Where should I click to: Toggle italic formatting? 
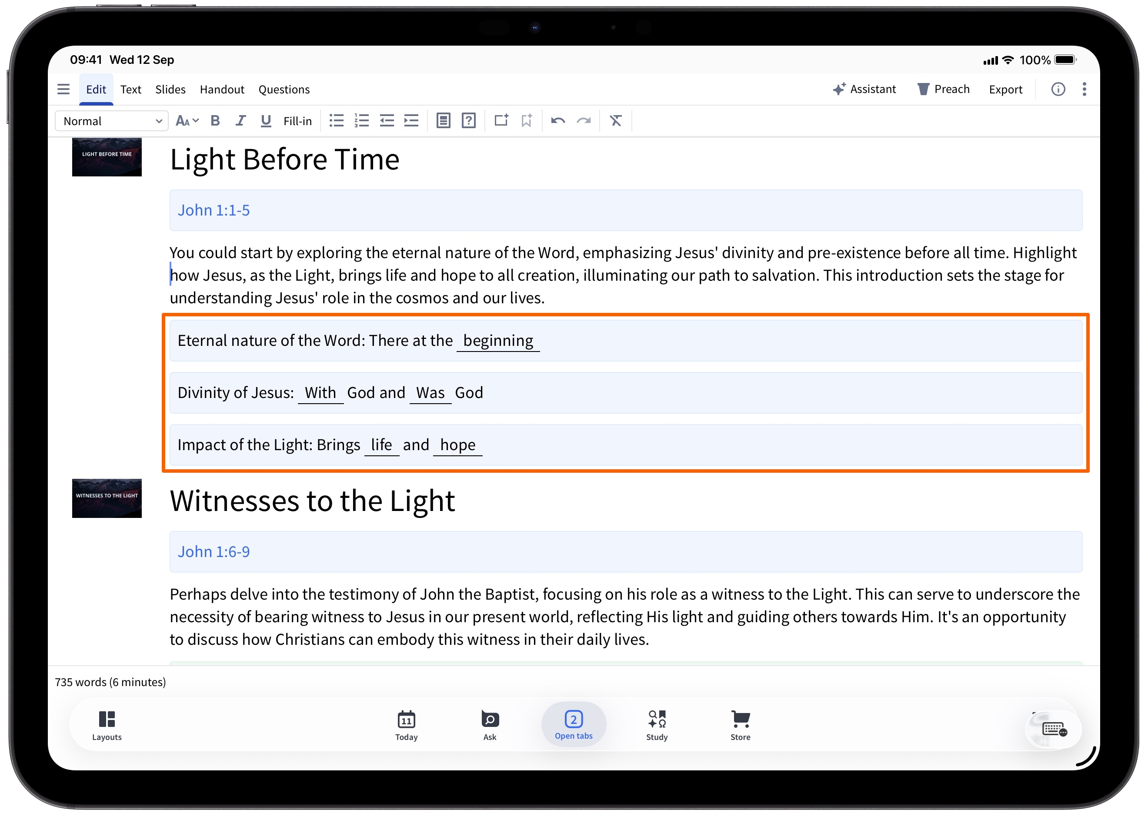click(240, 121)
